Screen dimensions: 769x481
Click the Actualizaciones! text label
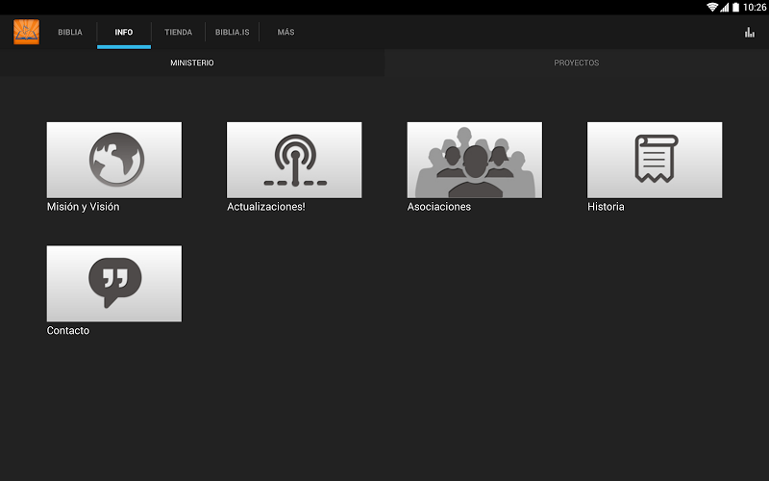pyautogui.click(x=266, y=207)
